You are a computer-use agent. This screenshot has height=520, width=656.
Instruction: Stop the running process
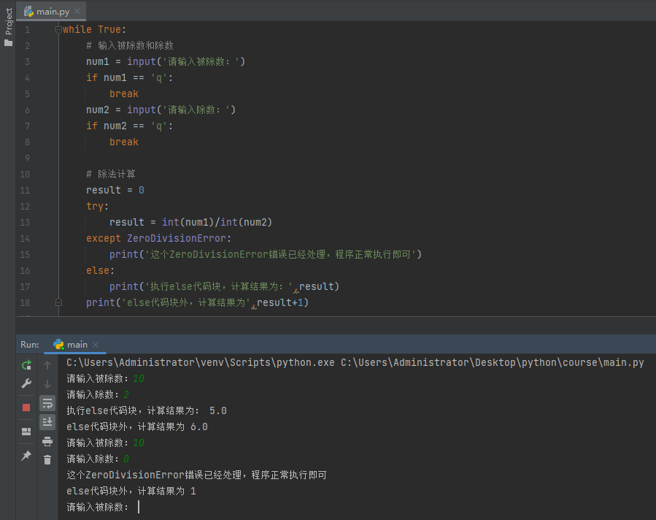(x=26, y=408)
